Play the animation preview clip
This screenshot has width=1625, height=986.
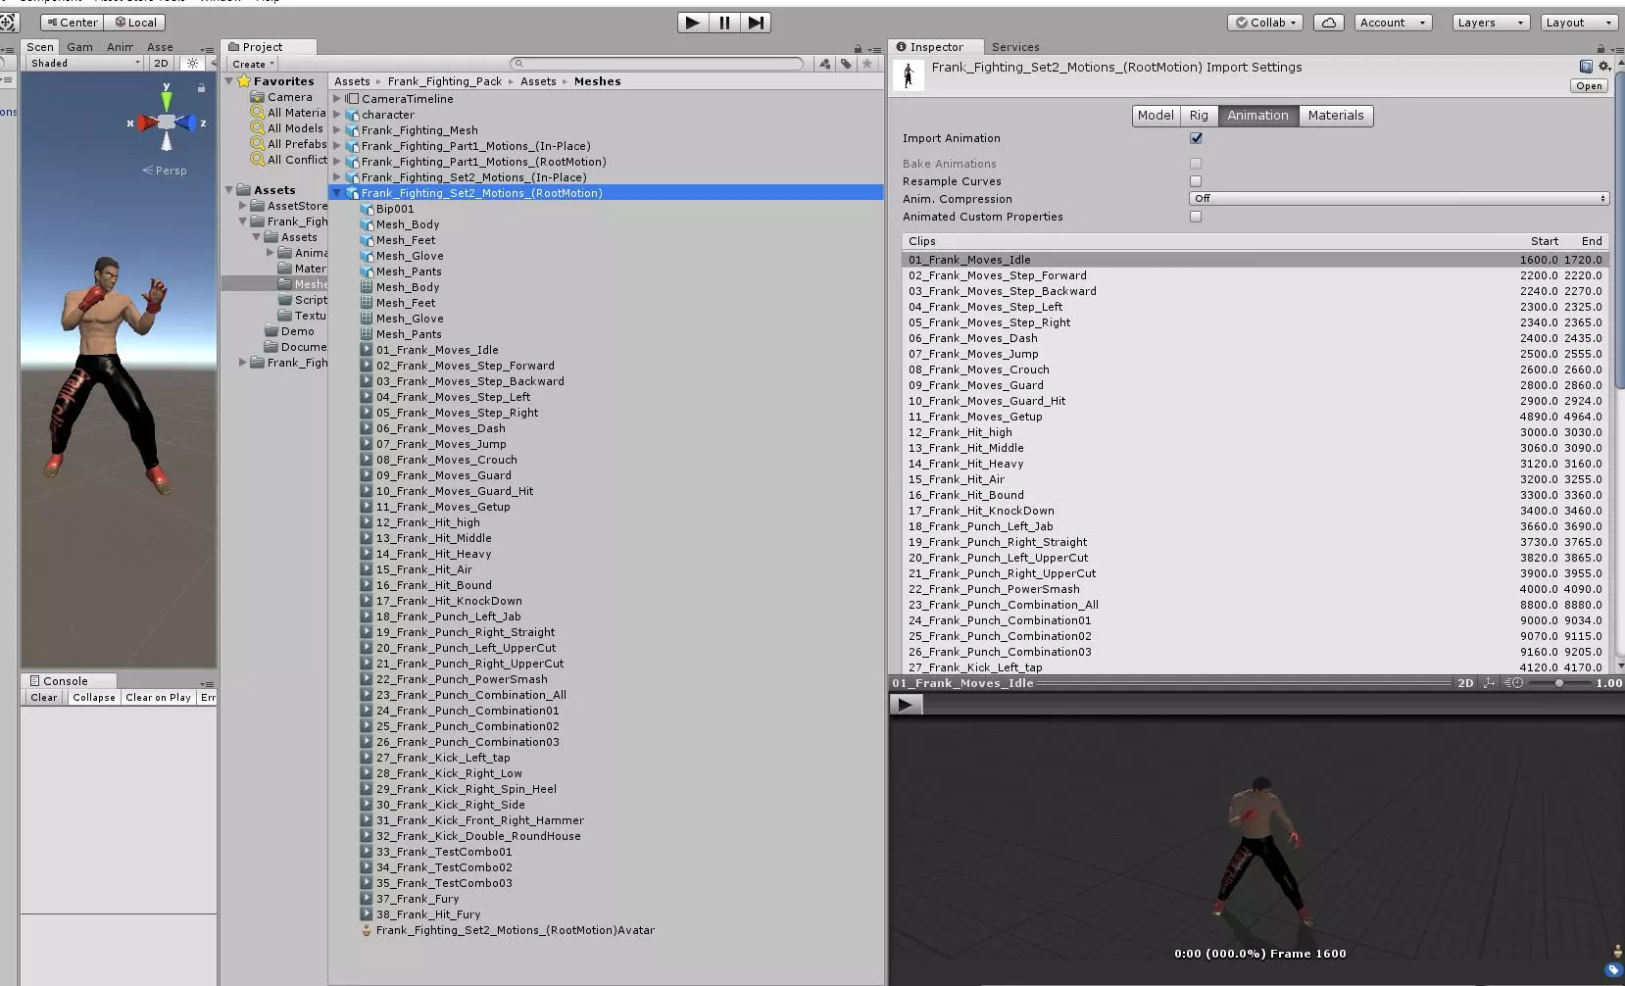[x=905, y=704]
